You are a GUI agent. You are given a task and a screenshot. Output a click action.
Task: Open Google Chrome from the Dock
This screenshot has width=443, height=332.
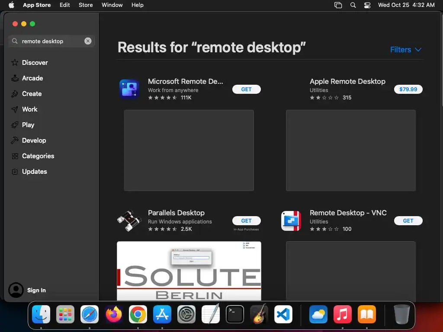point(138,314)
